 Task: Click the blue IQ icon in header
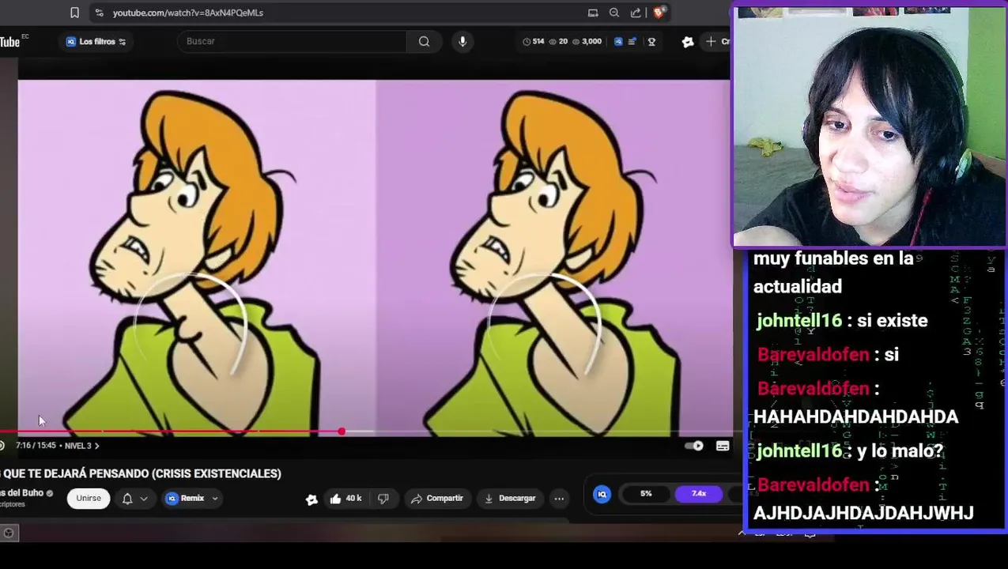(618, 41)
